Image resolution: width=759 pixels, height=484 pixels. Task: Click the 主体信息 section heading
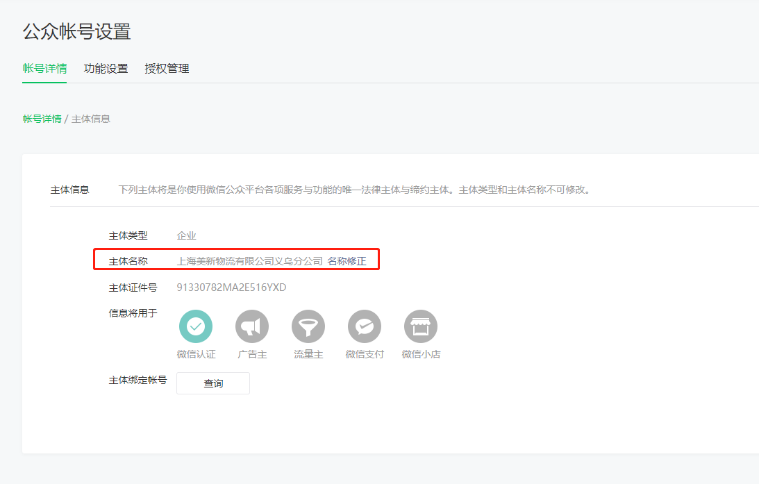pyautogui.click(x=69, y=190)
